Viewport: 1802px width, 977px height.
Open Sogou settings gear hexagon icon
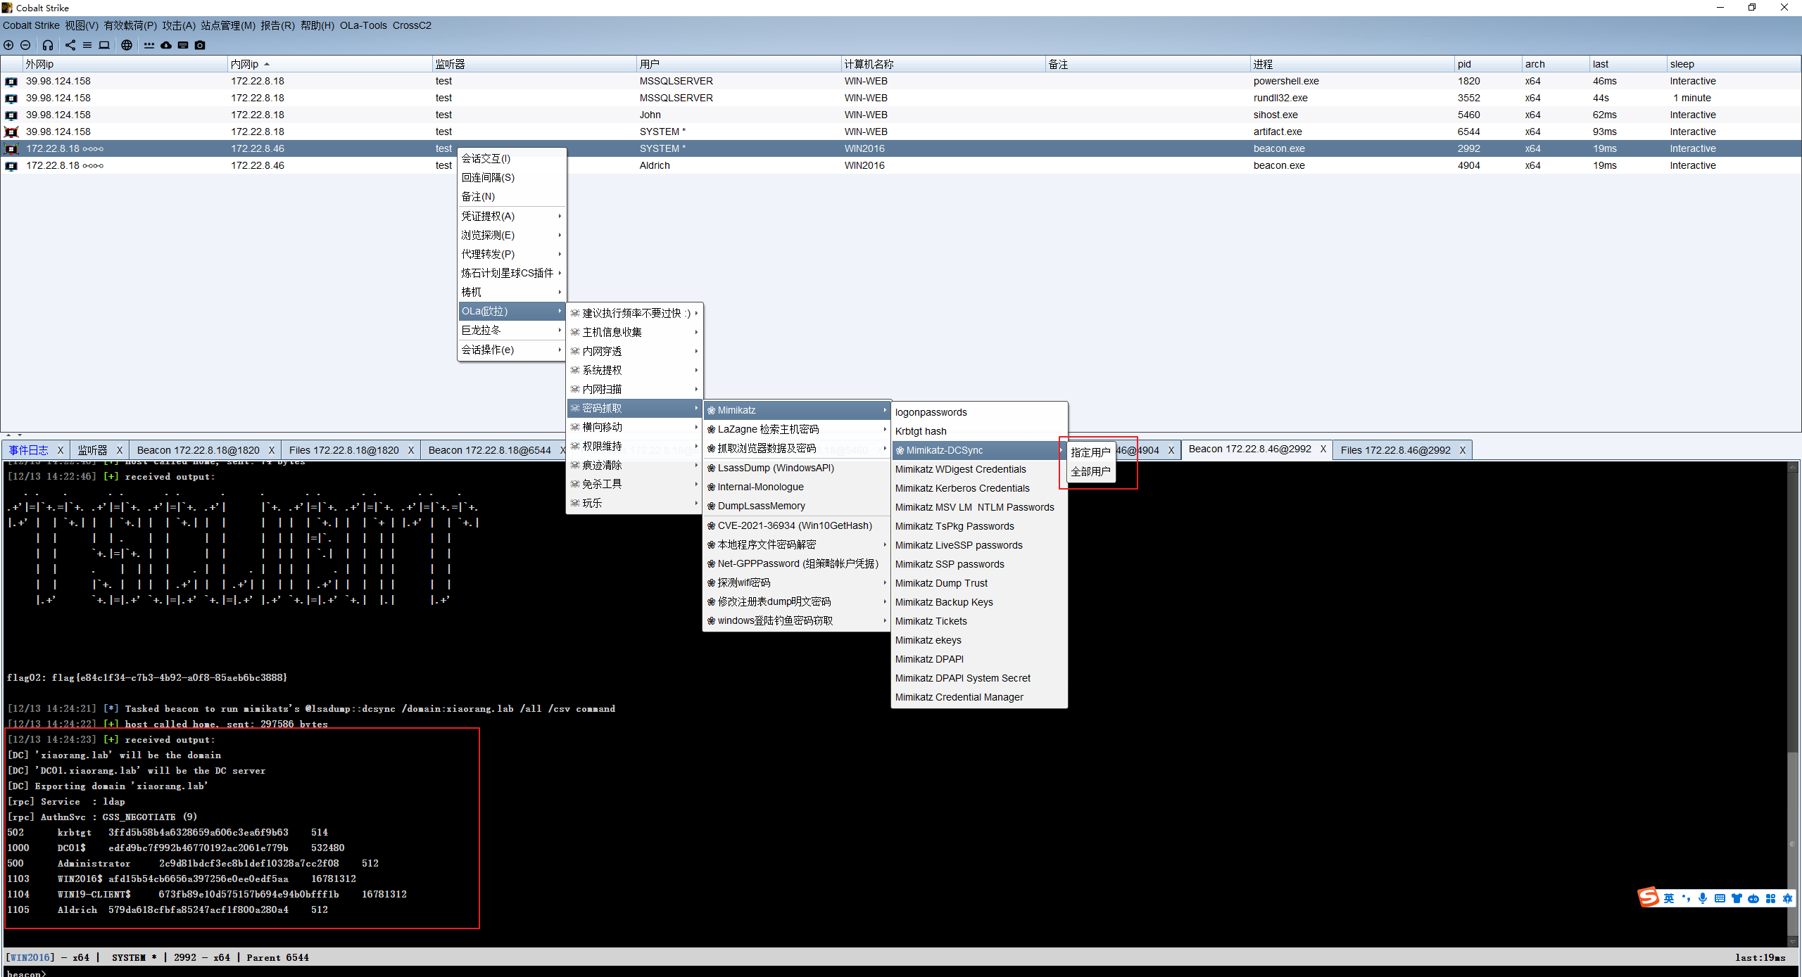[x=1787, y=898]
